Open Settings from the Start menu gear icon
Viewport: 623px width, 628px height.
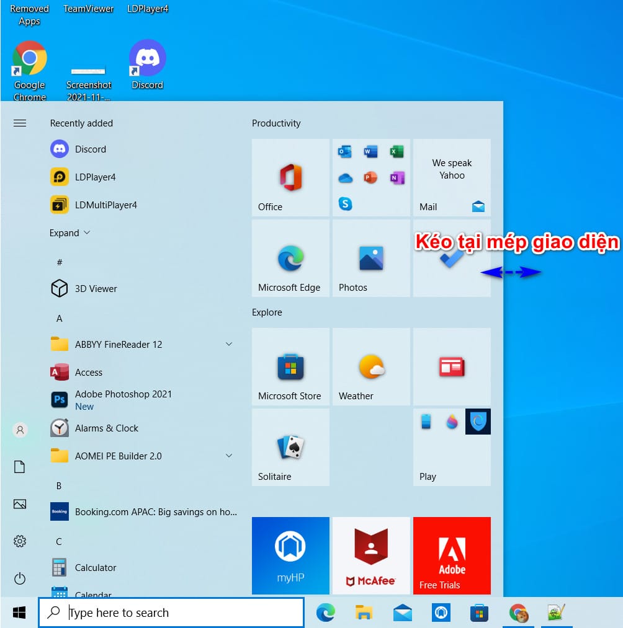[x=20, y=541]
